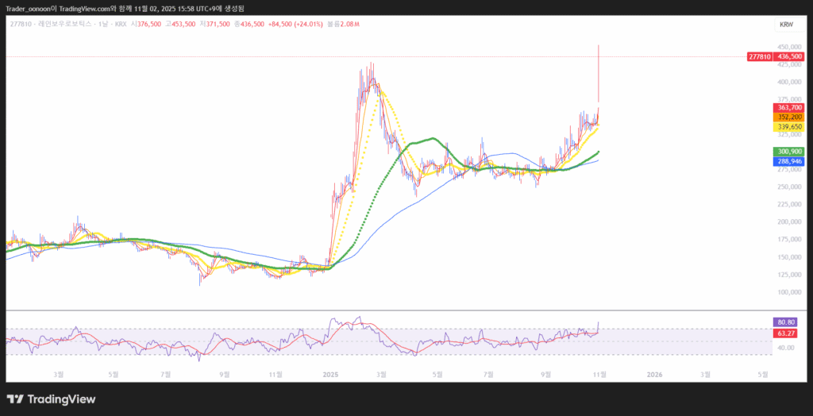Image resolution: width=813 pixels, height=416 pixels.
Task: Click the 40.00 RSI scale label
Action: (x=788, y=348)
